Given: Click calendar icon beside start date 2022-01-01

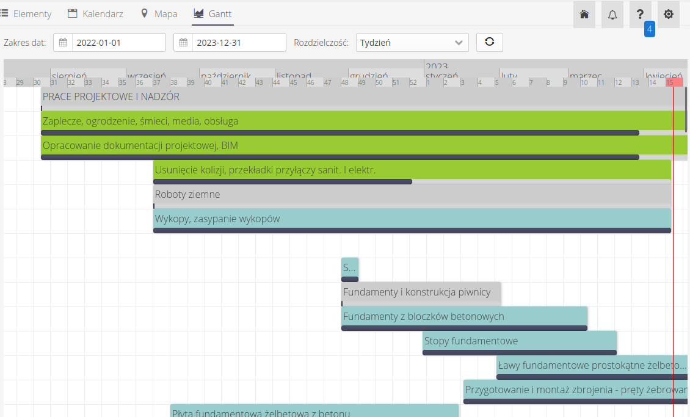Looking at the screenshot, I should click(63, 43).
